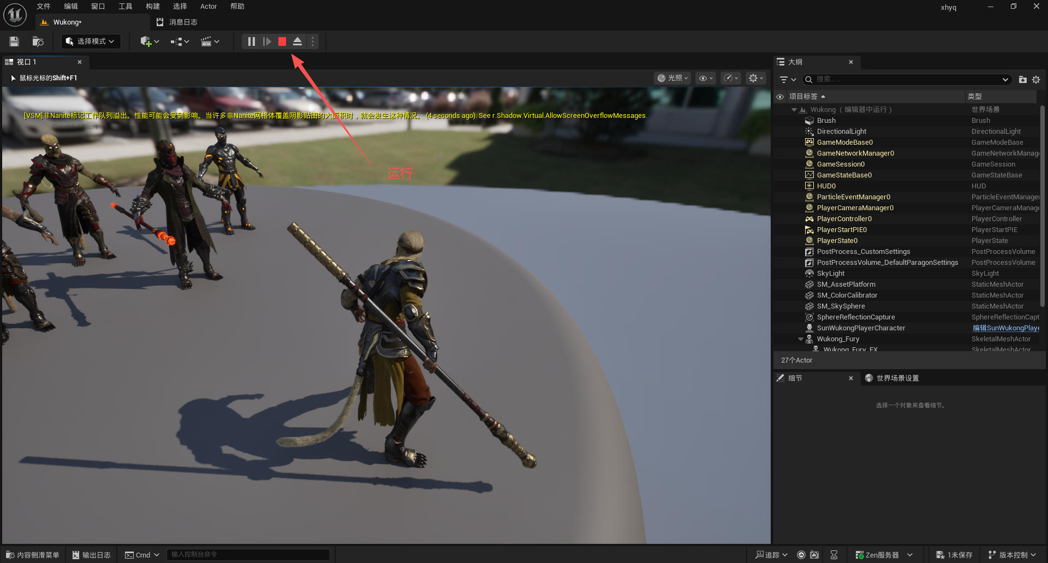Viewport: 1048px width, 563px height.
Task: Stop the play session with the red square
Action: [282, 42]
